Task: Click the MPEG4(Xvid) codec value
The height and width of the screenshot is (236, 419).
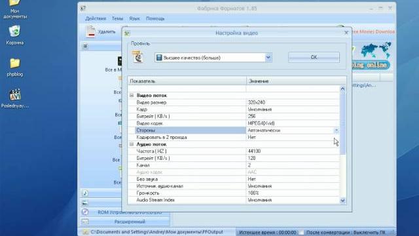Action: [261, 123]
